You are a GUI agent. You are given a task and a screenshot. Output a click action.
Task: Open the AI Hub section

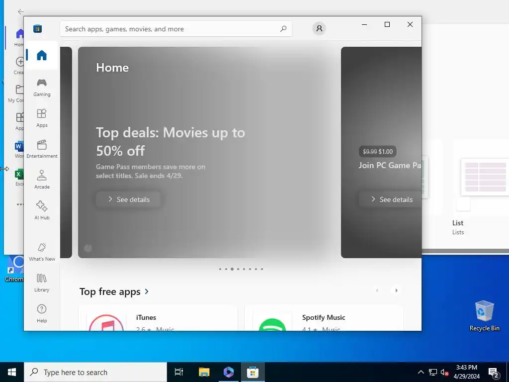pyautogui.click(x=42, y=210)
